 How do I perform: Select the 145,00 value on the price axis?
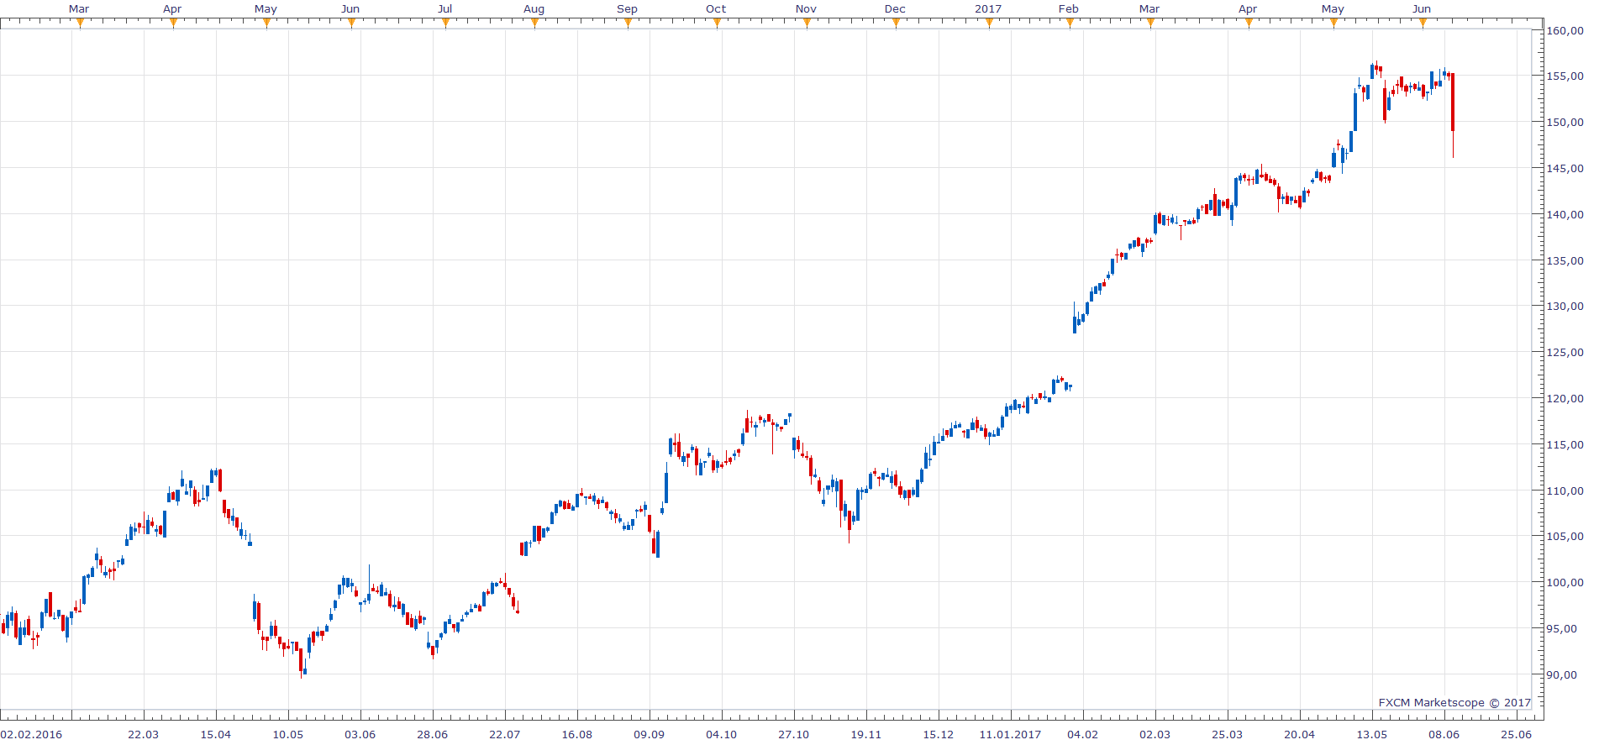pyautogui.click(x=1565, y=169)
